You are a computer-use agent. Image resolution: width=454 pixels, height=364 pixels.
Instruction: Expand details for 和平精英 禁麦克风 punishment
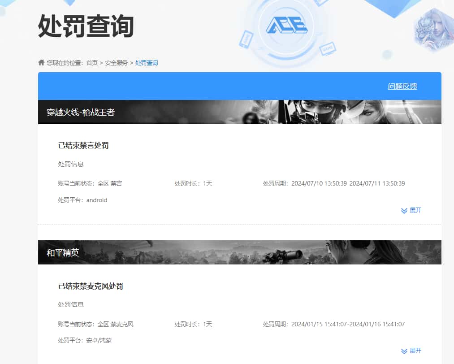pyautogui.click(x=411, y=351)
